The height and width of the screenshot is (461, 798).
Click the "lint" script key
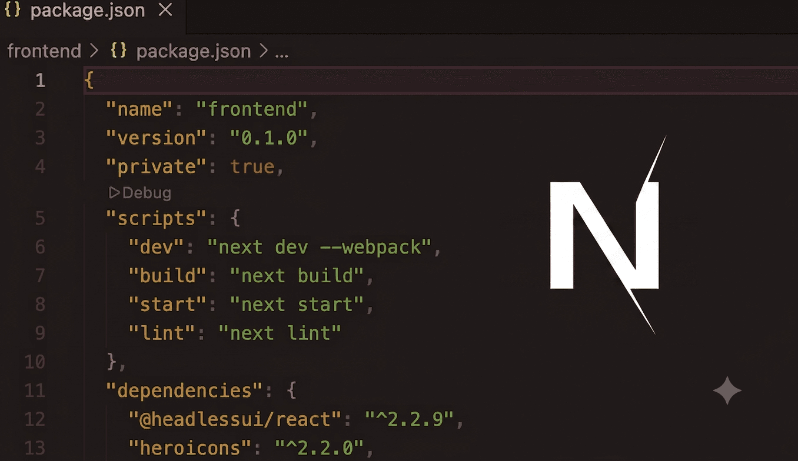162,333
